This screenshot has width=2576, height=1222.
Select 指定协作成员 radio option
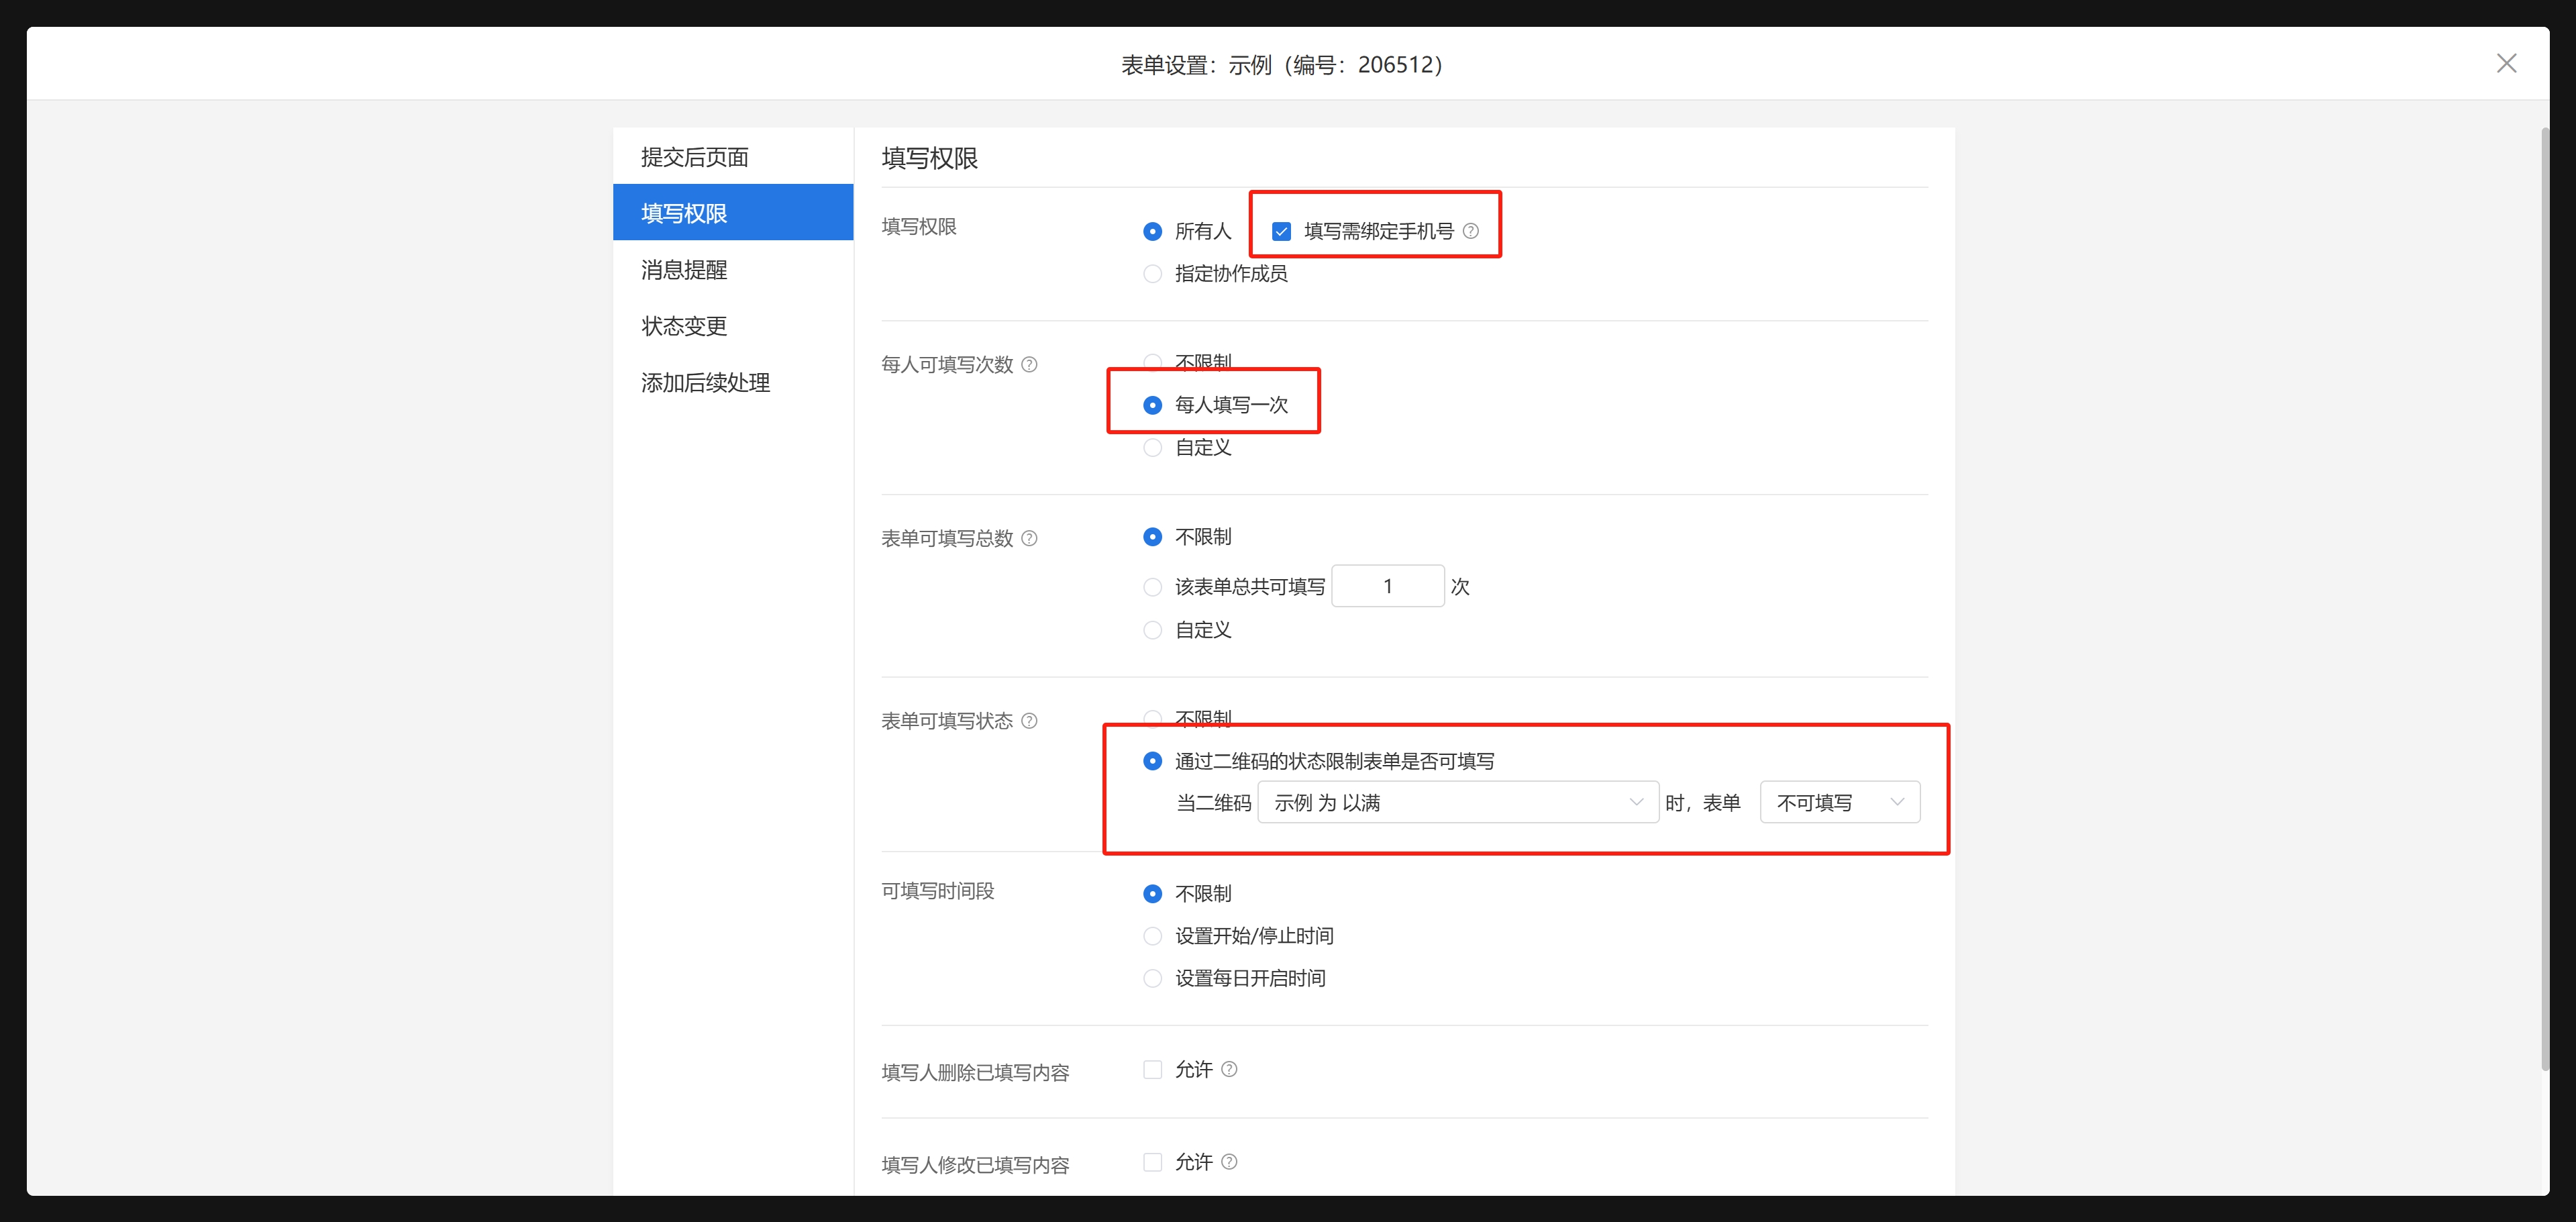1152,273
